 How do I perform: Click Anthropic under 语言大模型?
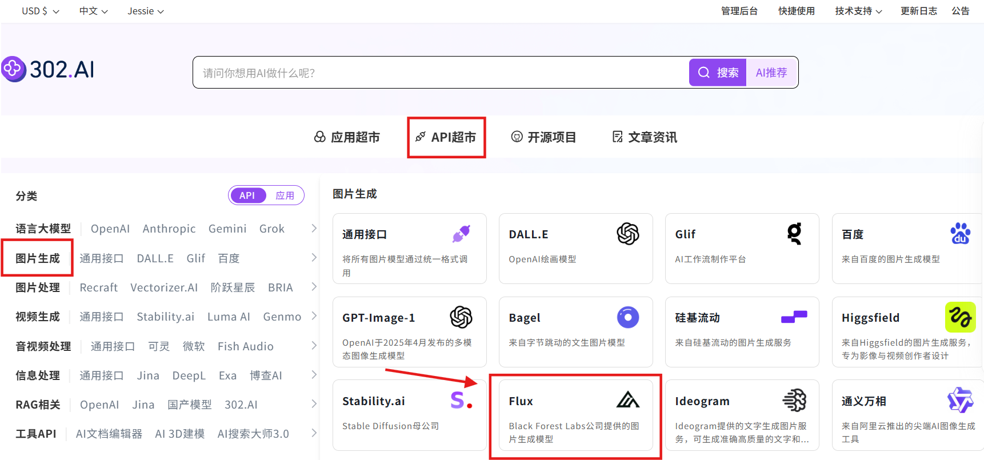coord(169,229)
